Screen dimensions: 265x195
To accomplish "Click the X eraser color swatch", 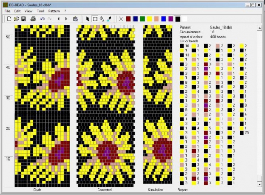I will coord(121,19).
